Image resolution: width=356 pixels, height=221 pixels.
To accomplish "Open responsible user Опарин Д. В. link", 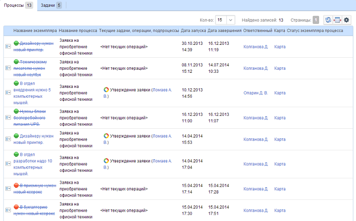I will (x=255, y=93).
